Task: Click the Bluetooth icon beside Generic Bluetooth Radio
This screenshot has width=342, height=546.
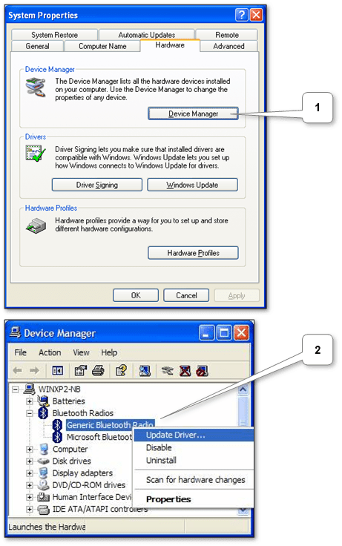Action: (x=57, y=425)
